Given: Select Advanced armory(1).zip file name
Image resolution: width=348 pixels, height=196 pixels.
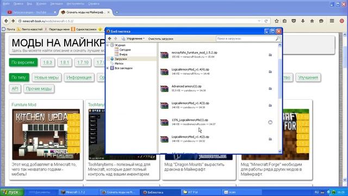Looking at the screenshot, I should [187, 86].
